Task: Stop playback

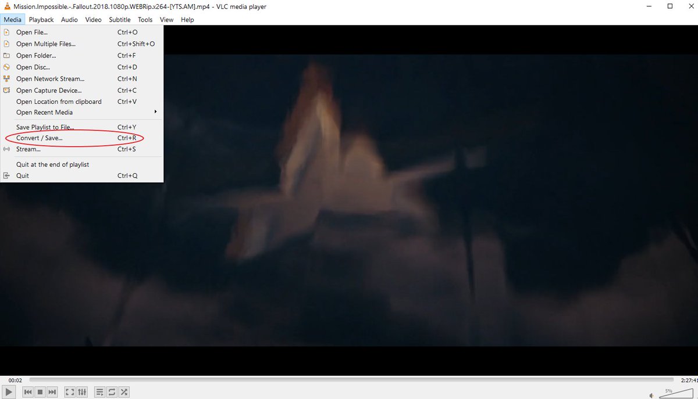Action: (x=40, y=392)
